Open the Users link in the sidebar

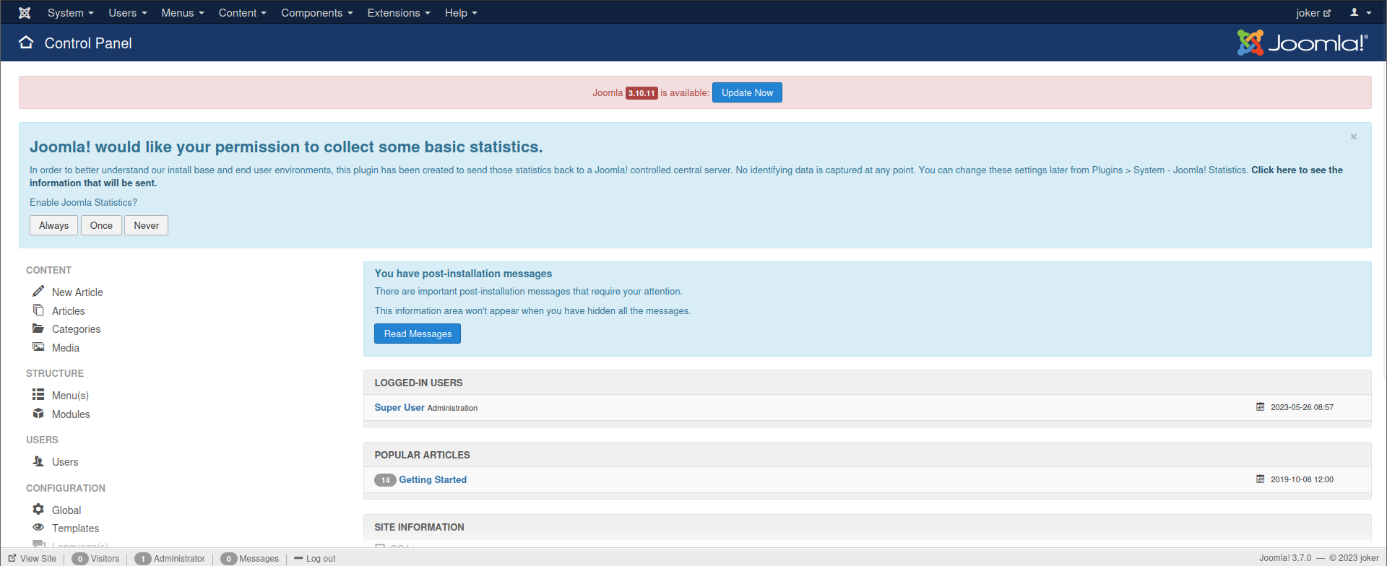pyautogui.click(x=65, y=462)
